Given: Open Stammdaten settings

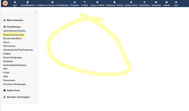Looking at the screenshot, I should [x=9, y=80].
